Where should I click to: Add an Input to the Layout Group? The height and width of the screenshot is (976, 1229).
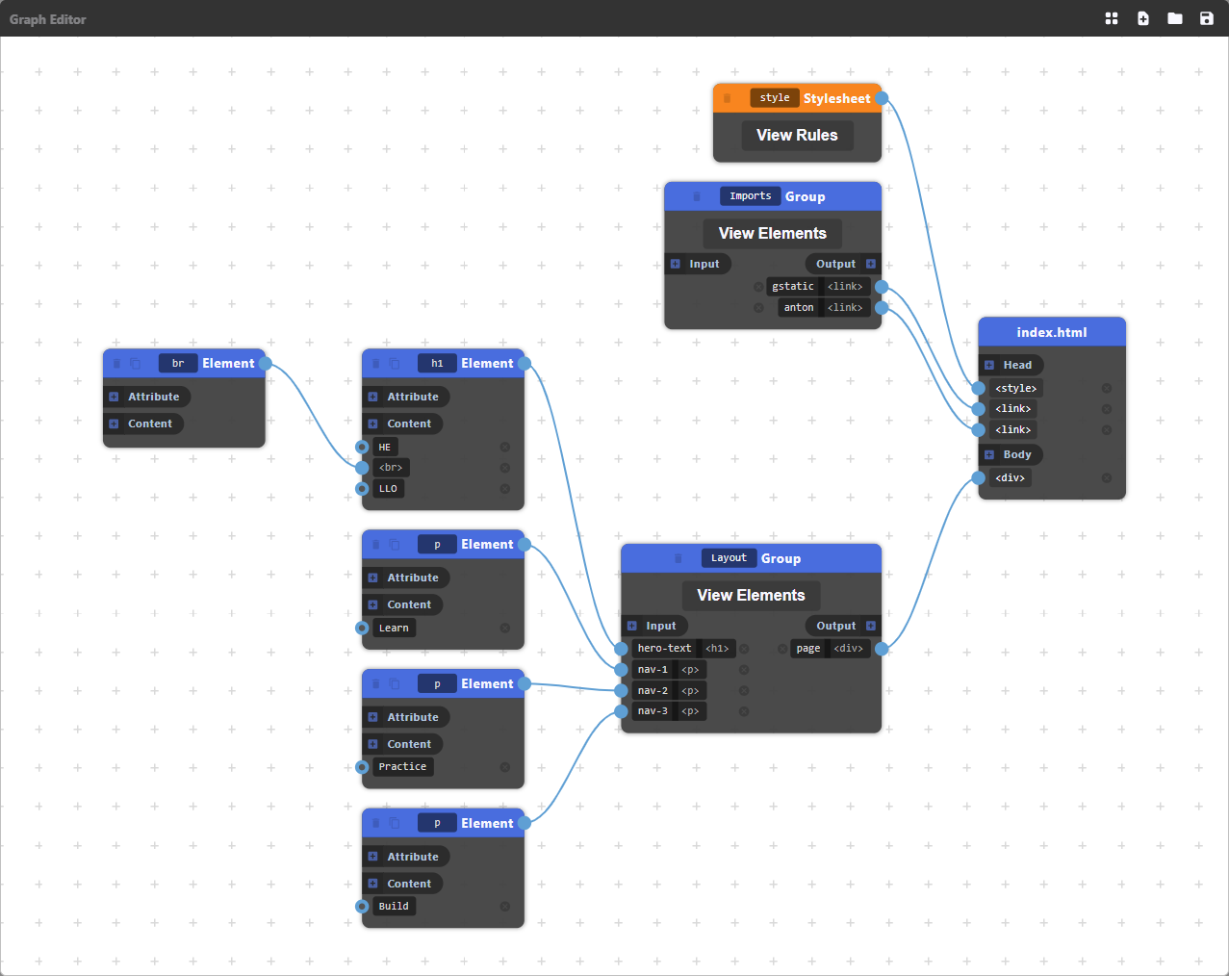click(x=631, y=626)
